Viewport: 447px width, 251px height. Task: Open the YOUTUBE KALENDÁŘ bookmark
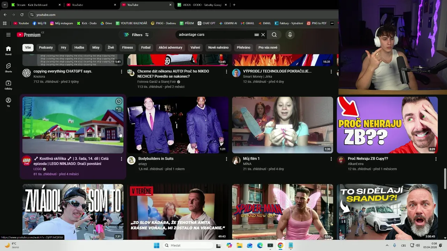pos(131,23)
